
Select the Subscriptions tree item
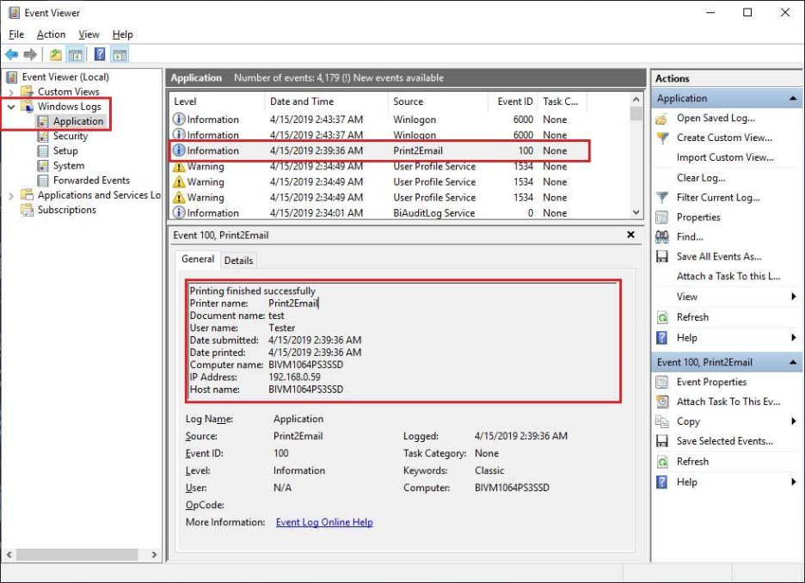67,210
